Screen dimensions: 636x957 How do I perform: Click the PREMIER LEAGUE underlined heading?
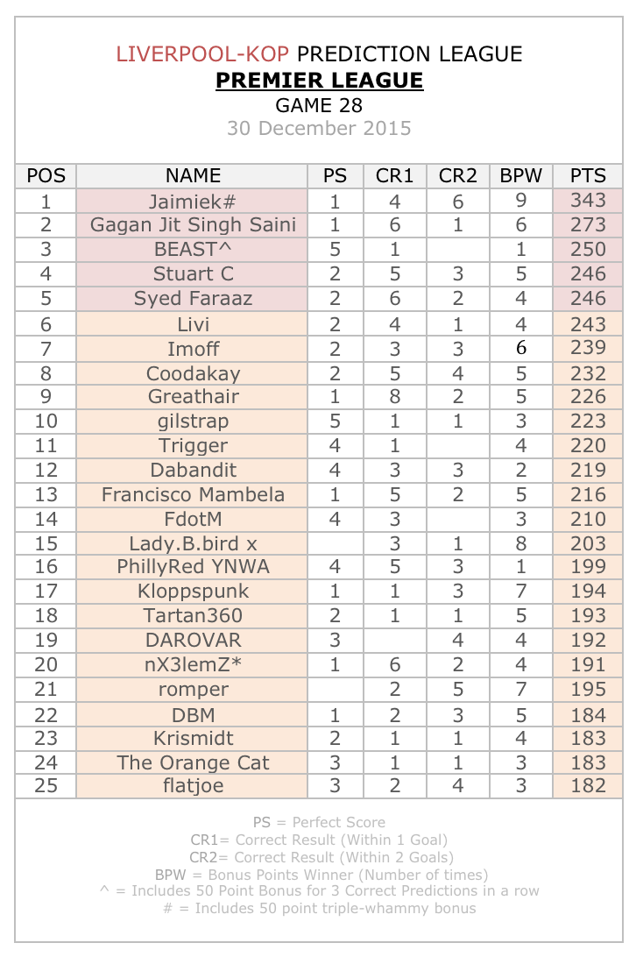pyautogui.click(x=319, y=81)
